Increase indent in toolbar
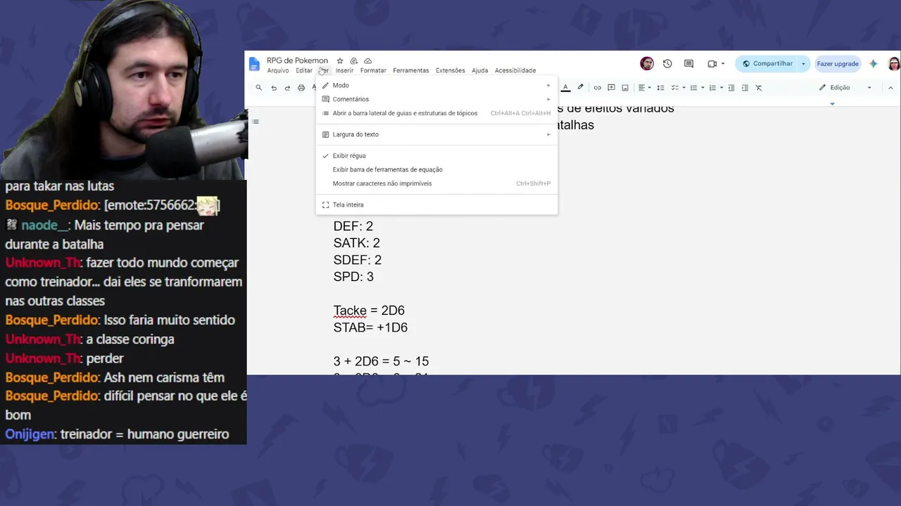Image resolution: width=901 pixels, height=506 pixels. coord(745,88)
